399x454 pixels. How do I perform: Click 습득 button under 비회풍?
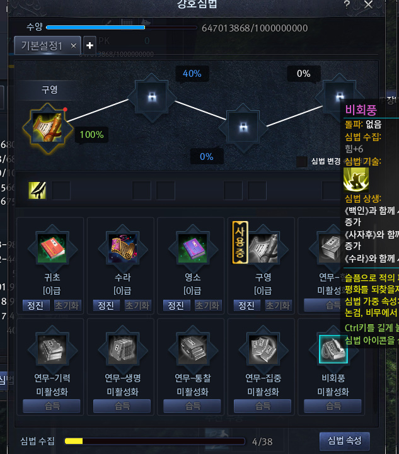333,406
